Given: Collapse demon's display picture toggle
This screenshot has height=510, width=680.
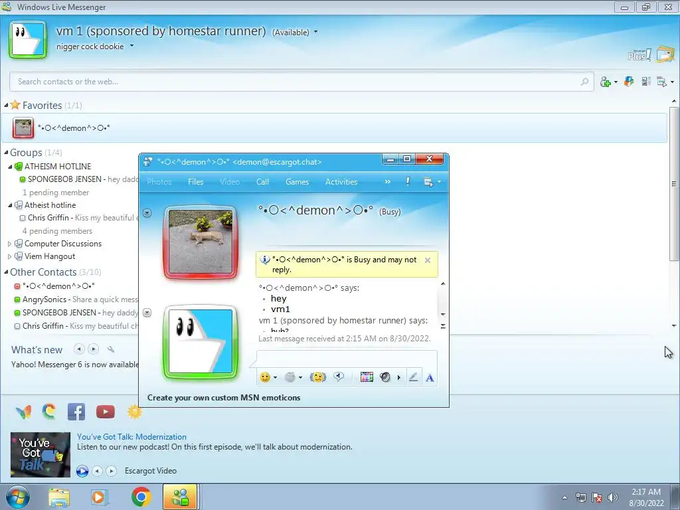Looking at the screenshot, I should pos(147,213).
